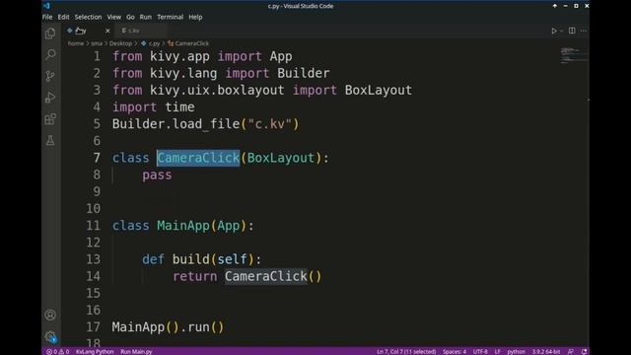Open the run button dropdown arrow

[562, 31]
